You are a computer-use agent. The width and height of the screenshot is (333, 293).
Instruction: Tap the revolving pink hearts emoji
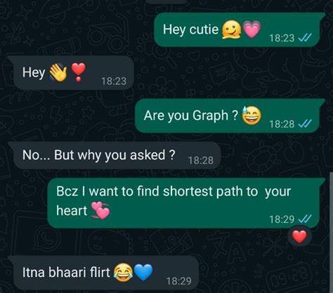point(100,210)
